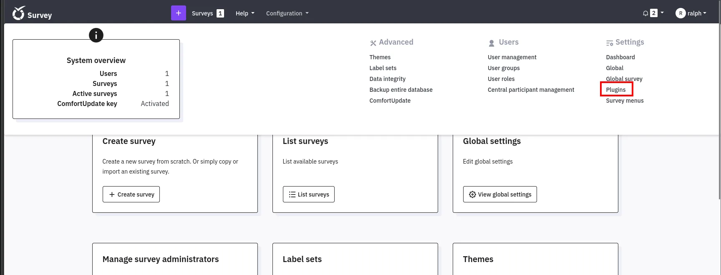Open the notifications dropdown arrow
721x275 pixels.
tap(662, 13)
